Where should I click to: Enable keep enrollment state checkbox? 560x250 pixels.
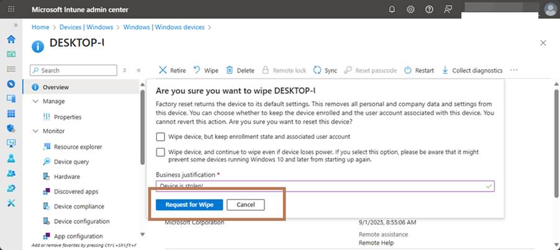161,136
